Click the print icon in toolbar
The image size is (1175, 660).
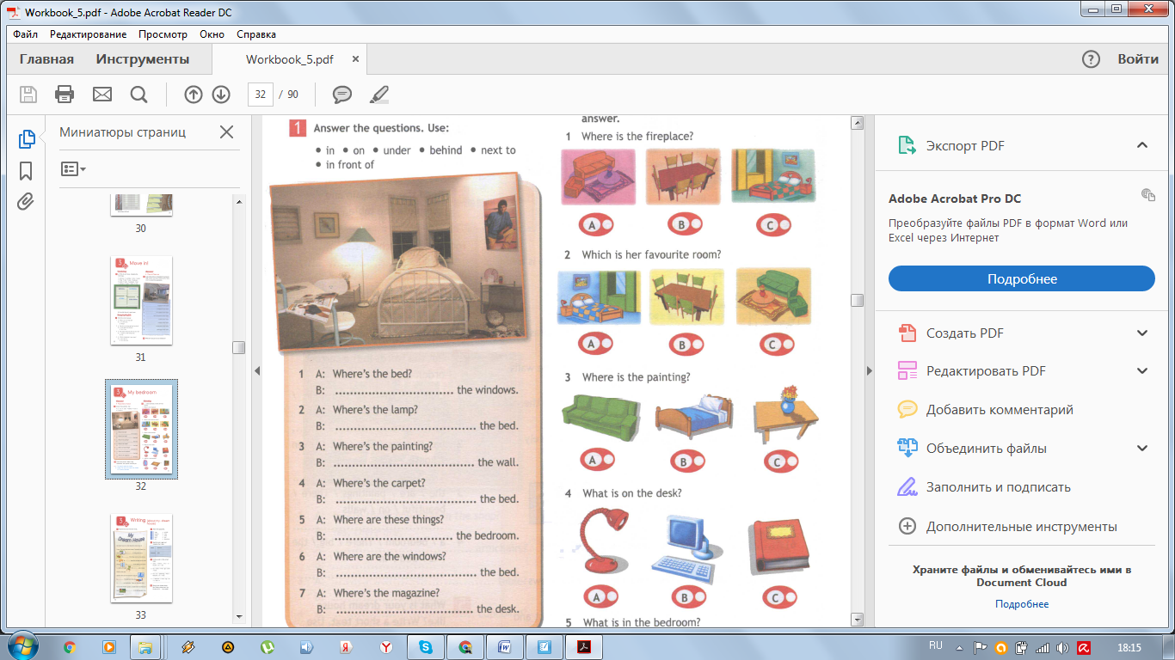65,94
